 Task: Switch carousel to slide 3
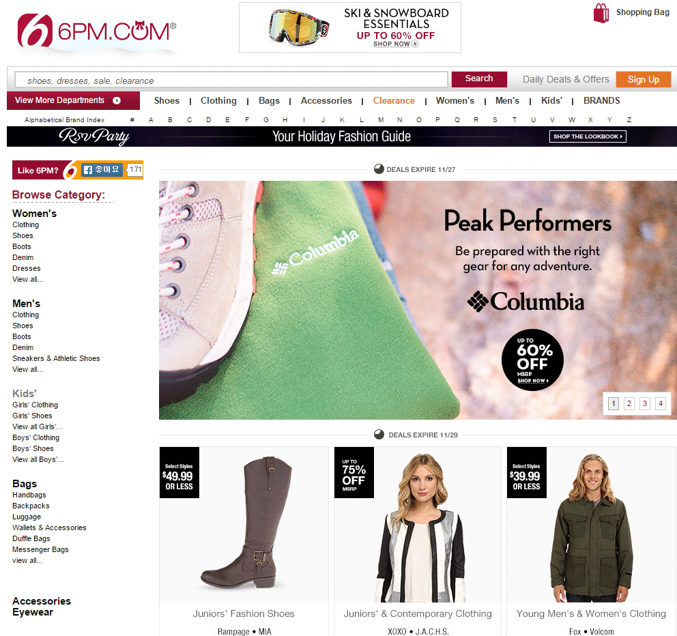click(645, 403)
